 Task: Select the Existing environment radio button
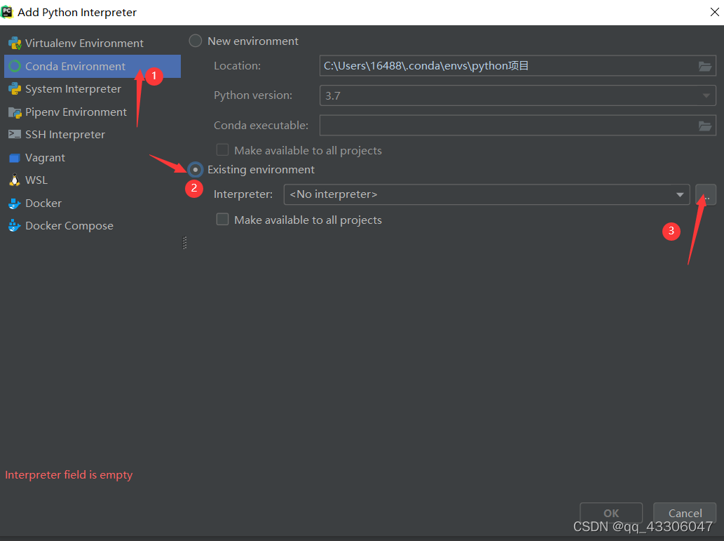point(196,170)
